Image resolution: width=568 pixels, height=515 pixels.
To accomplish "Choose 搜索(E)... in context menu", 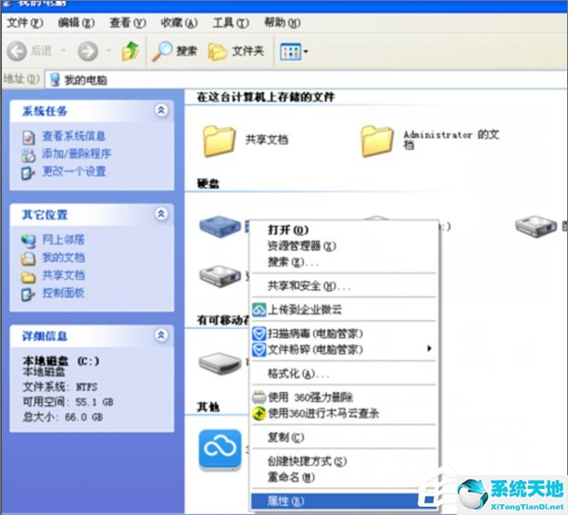I will tap(344, 262).
